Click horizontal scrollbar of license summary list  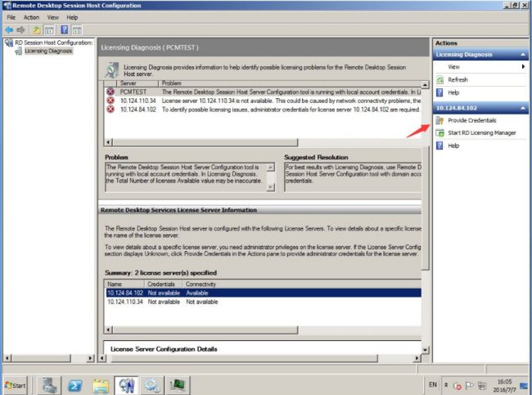point(205,330)
